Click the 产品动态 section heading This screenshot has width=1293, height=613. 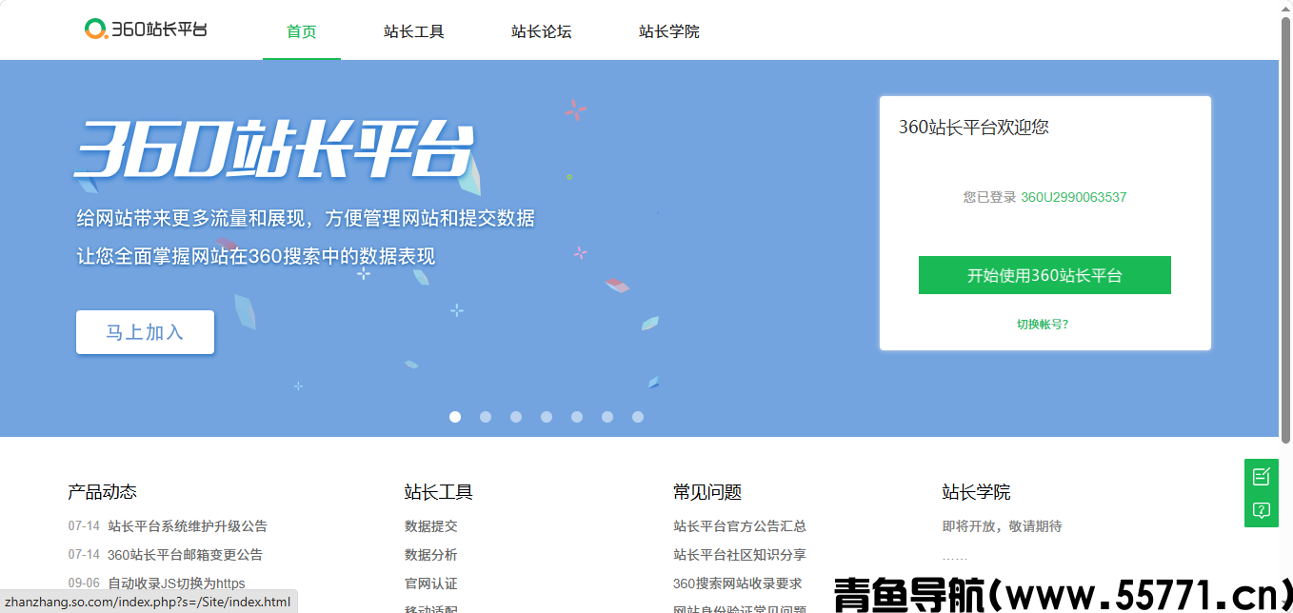coord(102,492)
